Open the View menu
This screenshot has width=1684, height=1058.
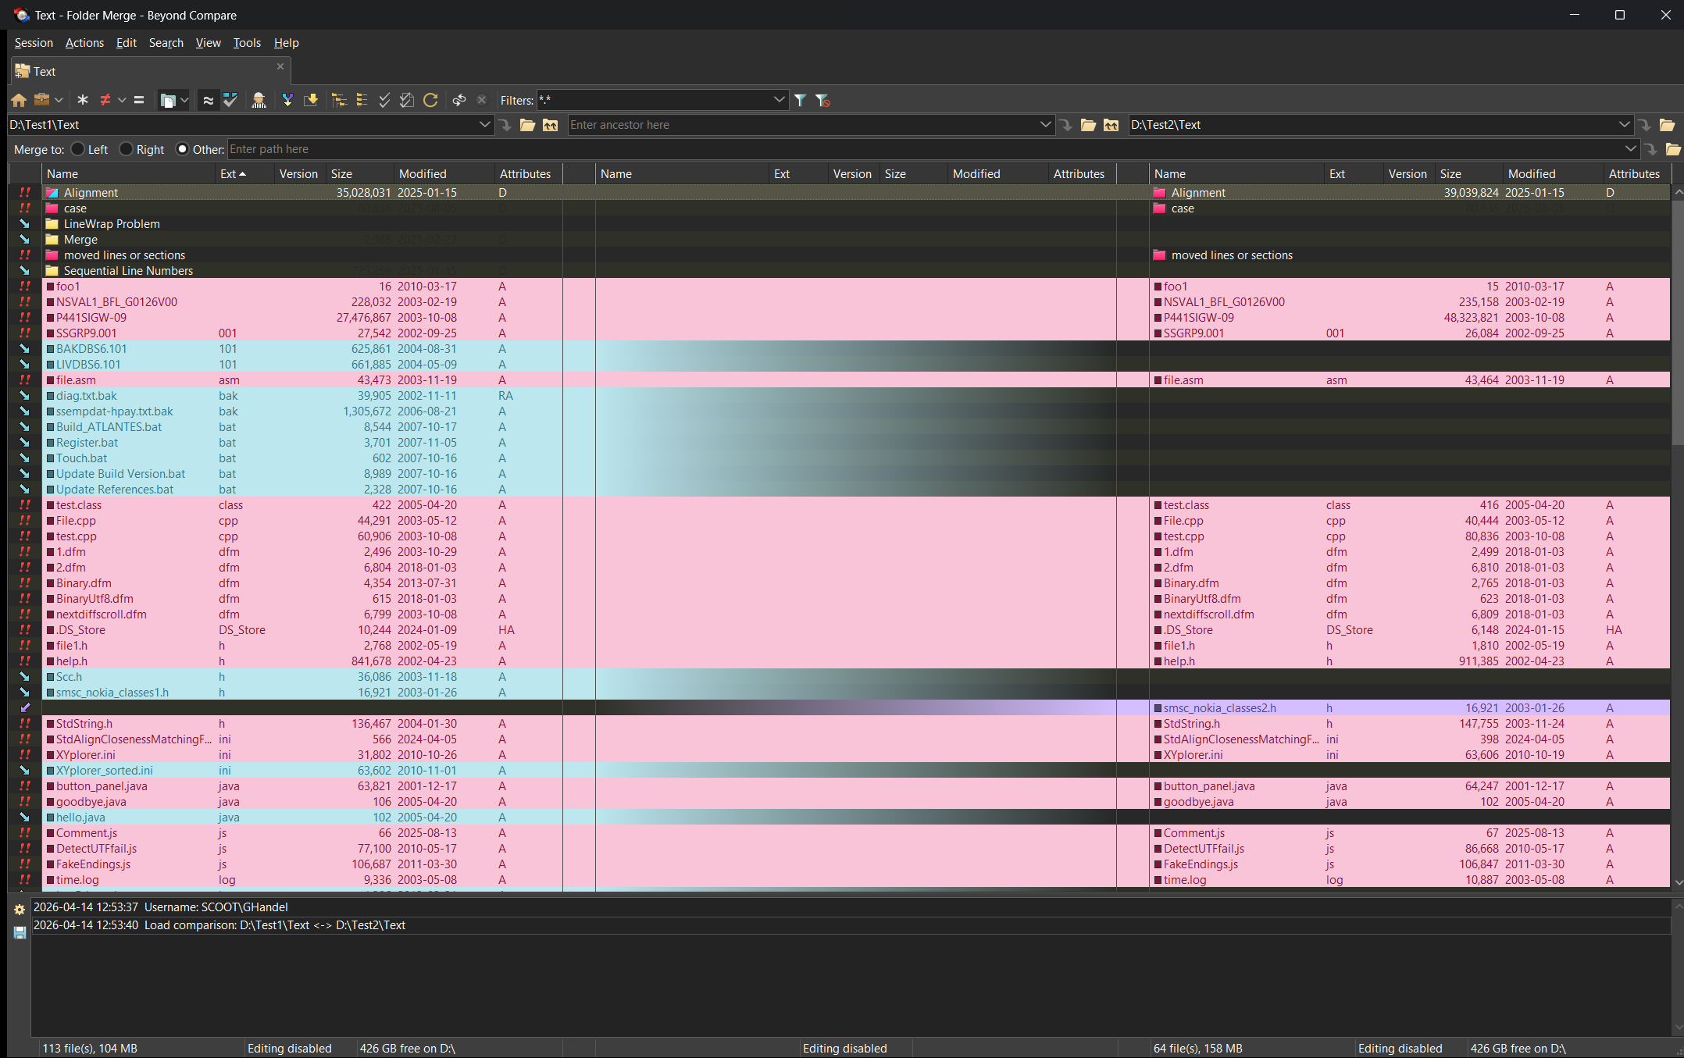pos(208,43)
